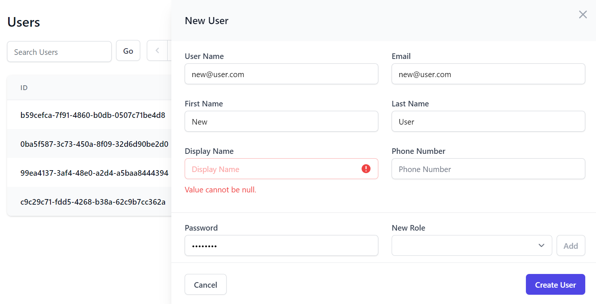This screenshot has width=596, height=304.
Task: Select user row starting with 99ea4137
Action: click(89, 173)
